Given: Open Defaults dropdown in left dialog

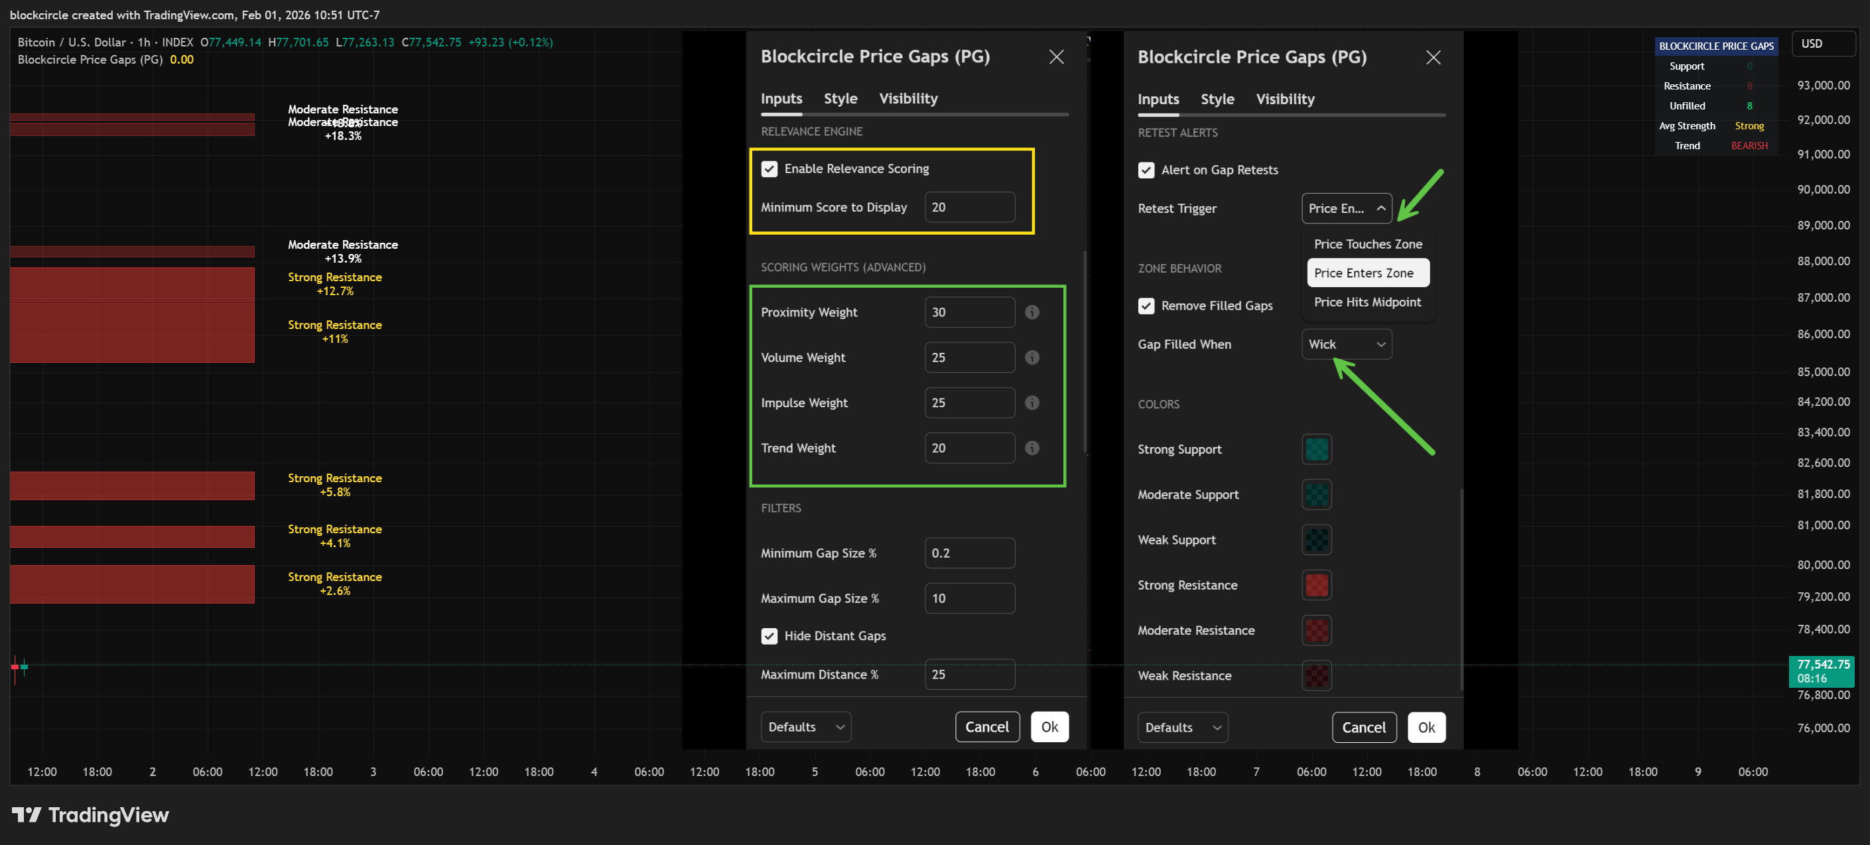Looking at the screenshot, I should click(806, 727).
